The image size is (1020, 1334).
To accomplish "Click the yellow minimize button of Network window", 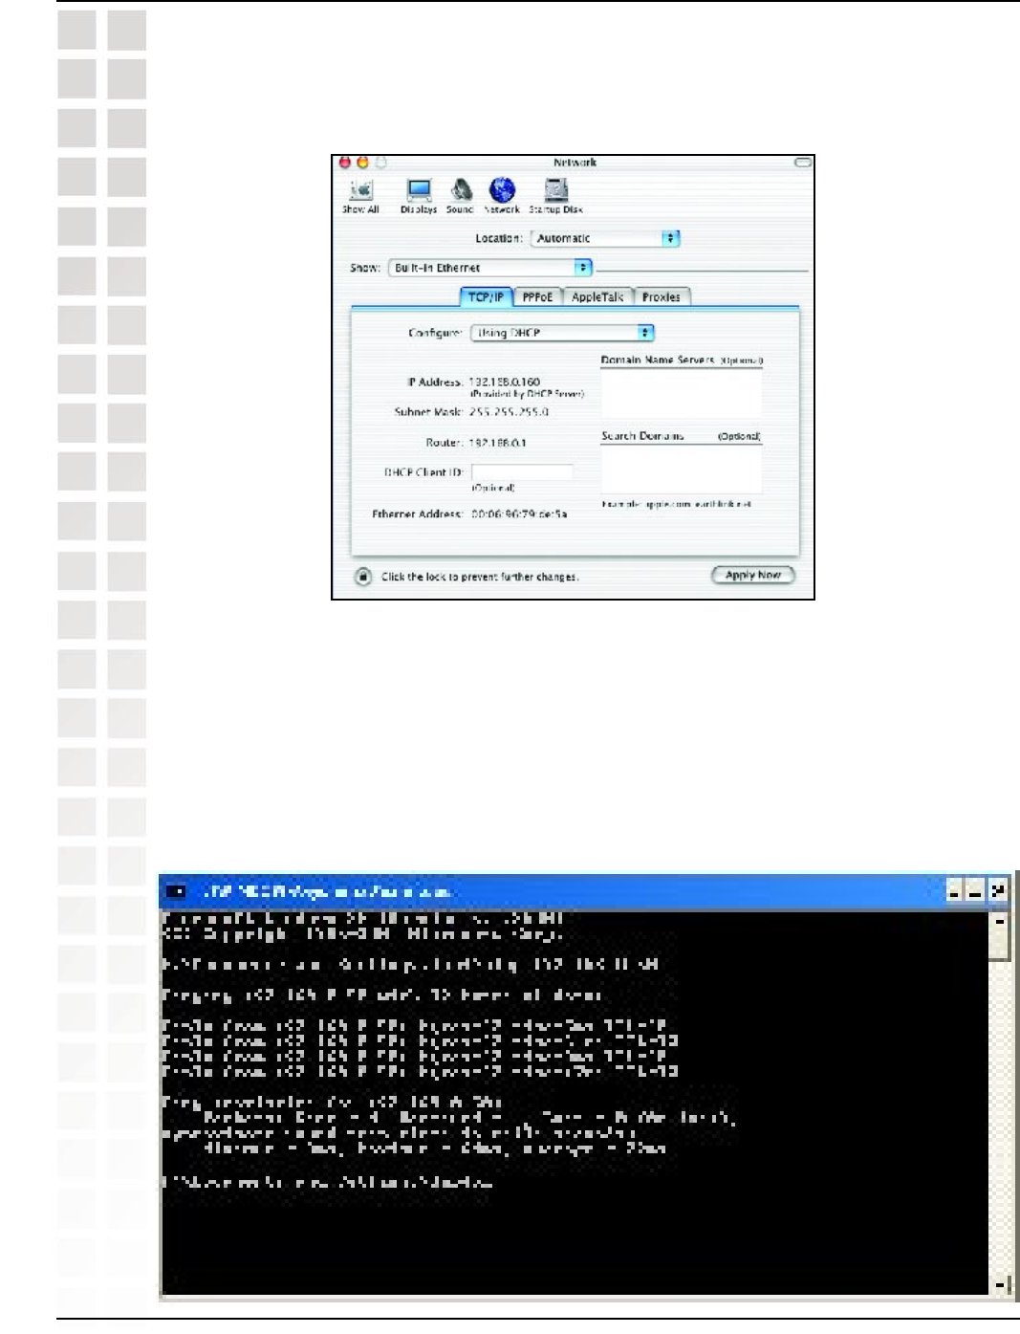I will [363, 163].
